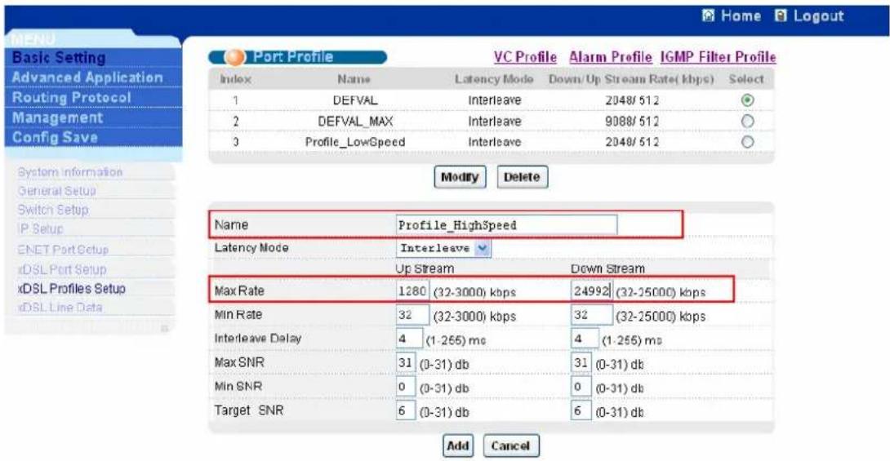Open the IGMP Filter Profile link
Viewport: 890px width, 461px height.
(x=718, y=57)
